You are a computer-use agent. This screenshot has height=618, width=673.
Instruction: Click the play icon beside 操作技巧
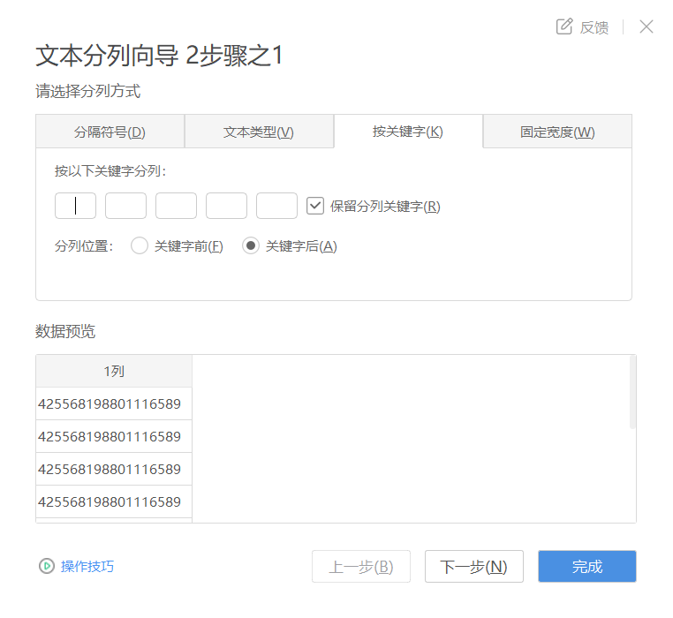pos(46,566)
